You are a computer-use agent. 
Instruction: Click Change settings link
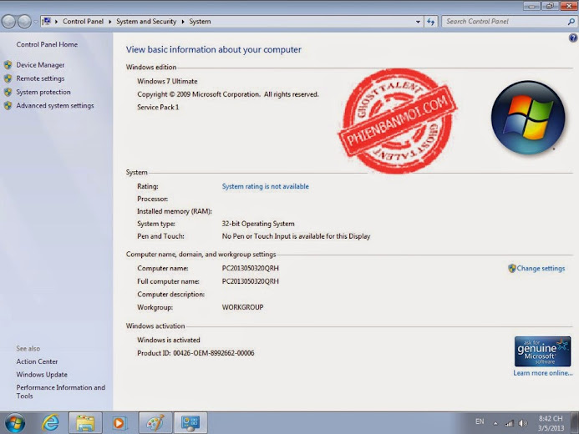(541, 269)
